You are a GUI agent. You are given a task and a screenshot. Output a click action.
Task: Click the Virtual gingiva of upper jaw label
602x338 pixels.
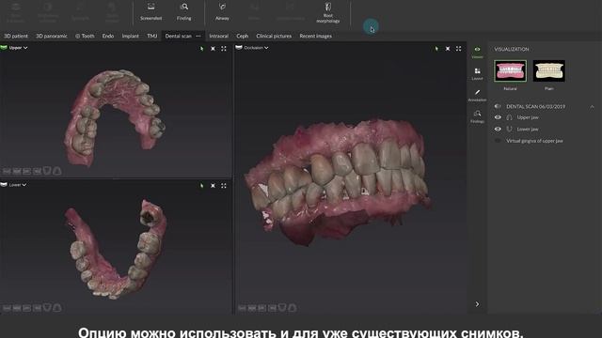pos(534,141)
